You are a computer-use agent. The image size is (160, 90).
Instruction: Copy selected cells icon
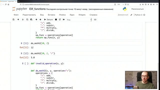[x=27, y=19]
